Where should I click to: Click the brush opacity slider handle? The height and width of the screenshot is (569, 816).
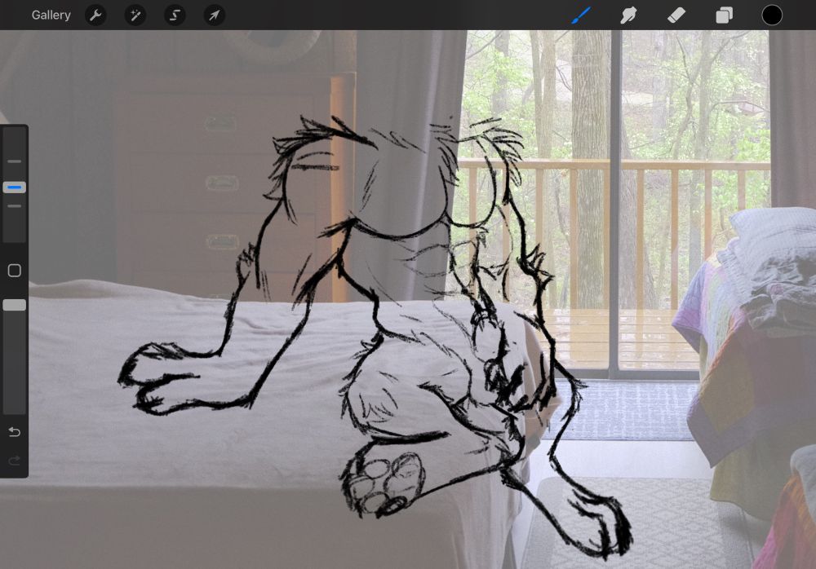pos(14,306)
